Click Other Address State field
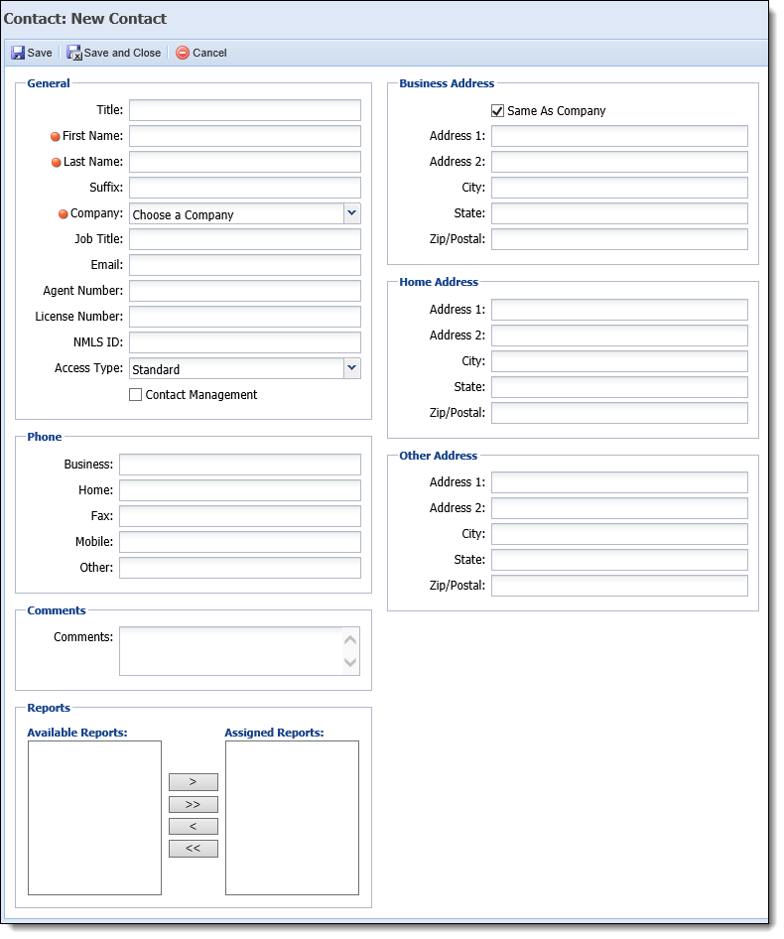The image size is (784, 939). (620, 560)
